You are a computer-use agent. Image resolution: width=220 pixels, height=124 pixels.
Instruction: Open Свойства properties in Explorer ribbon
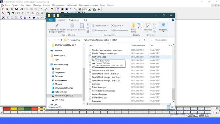(148, 27)
